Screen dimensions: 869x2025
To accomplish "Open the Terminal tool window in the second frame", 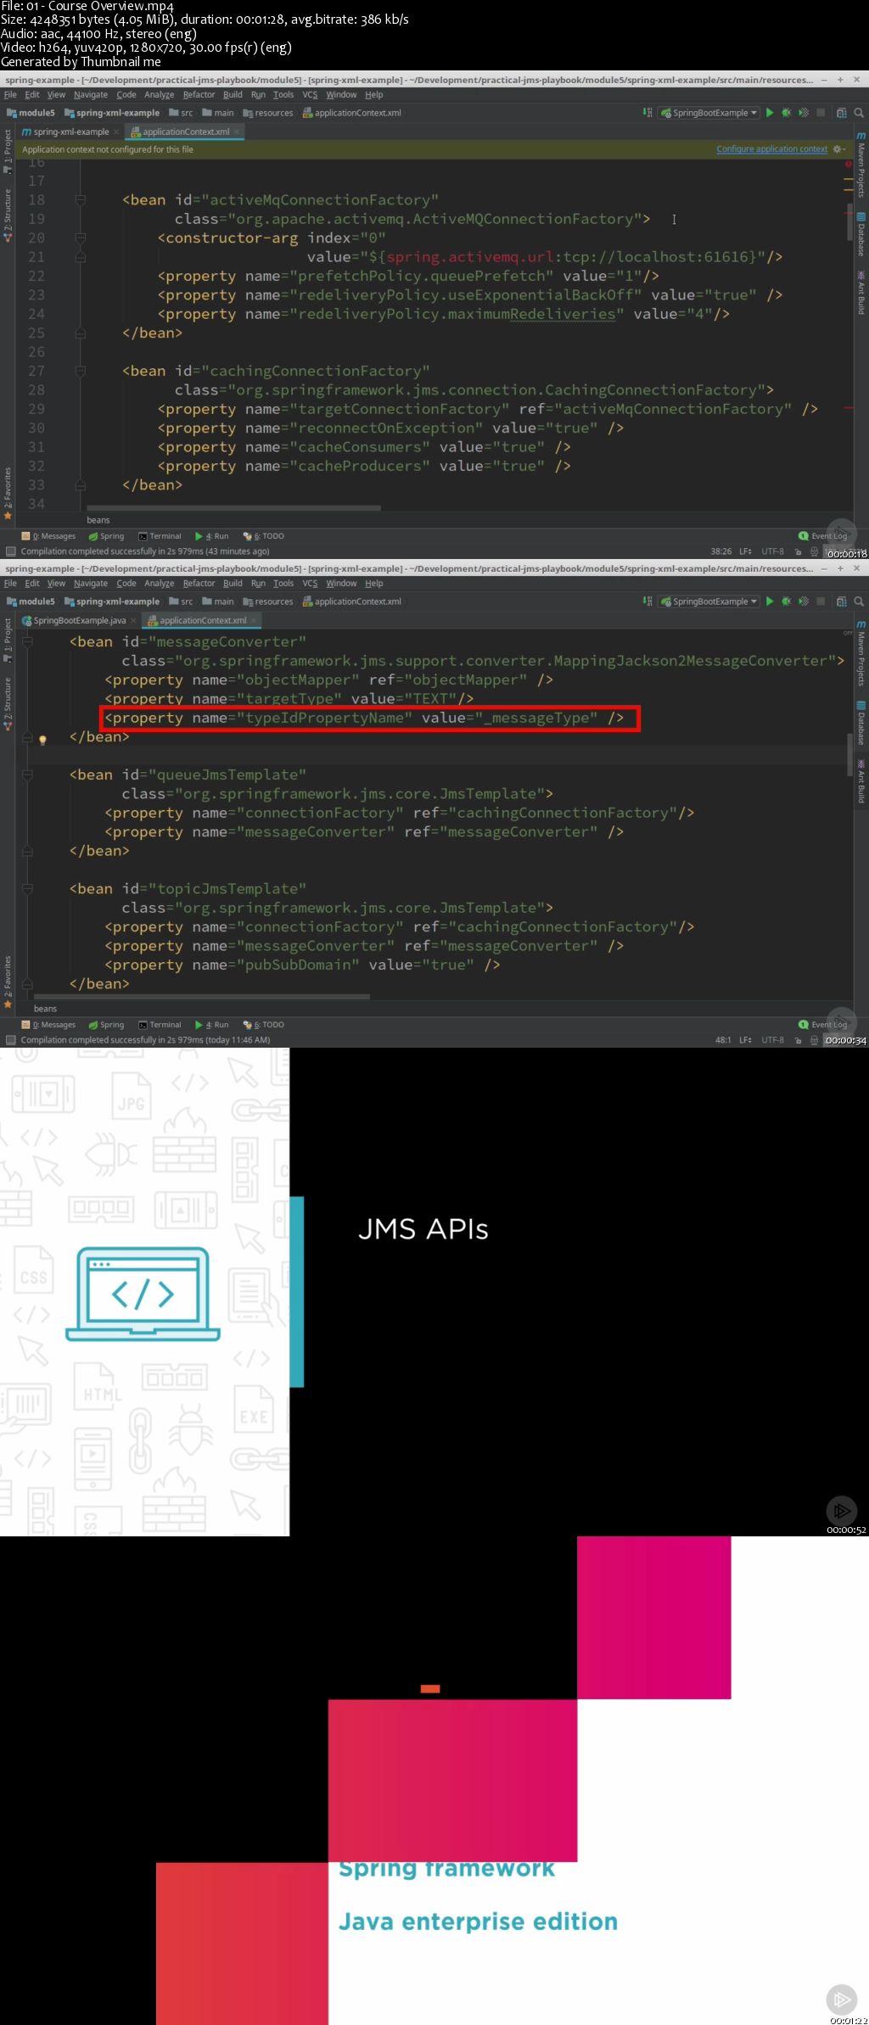I will tap(160, 1025).
